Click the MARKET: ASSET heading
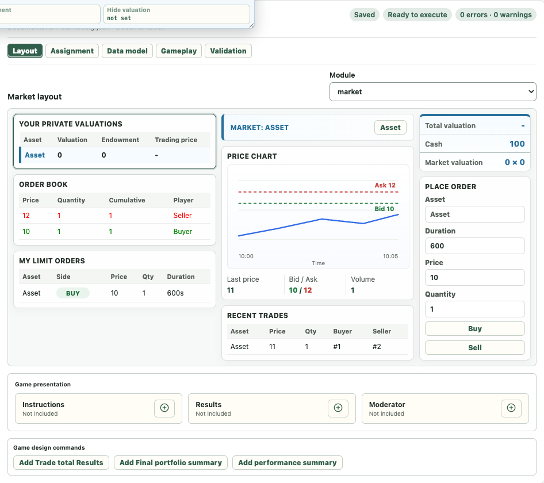 259,127
